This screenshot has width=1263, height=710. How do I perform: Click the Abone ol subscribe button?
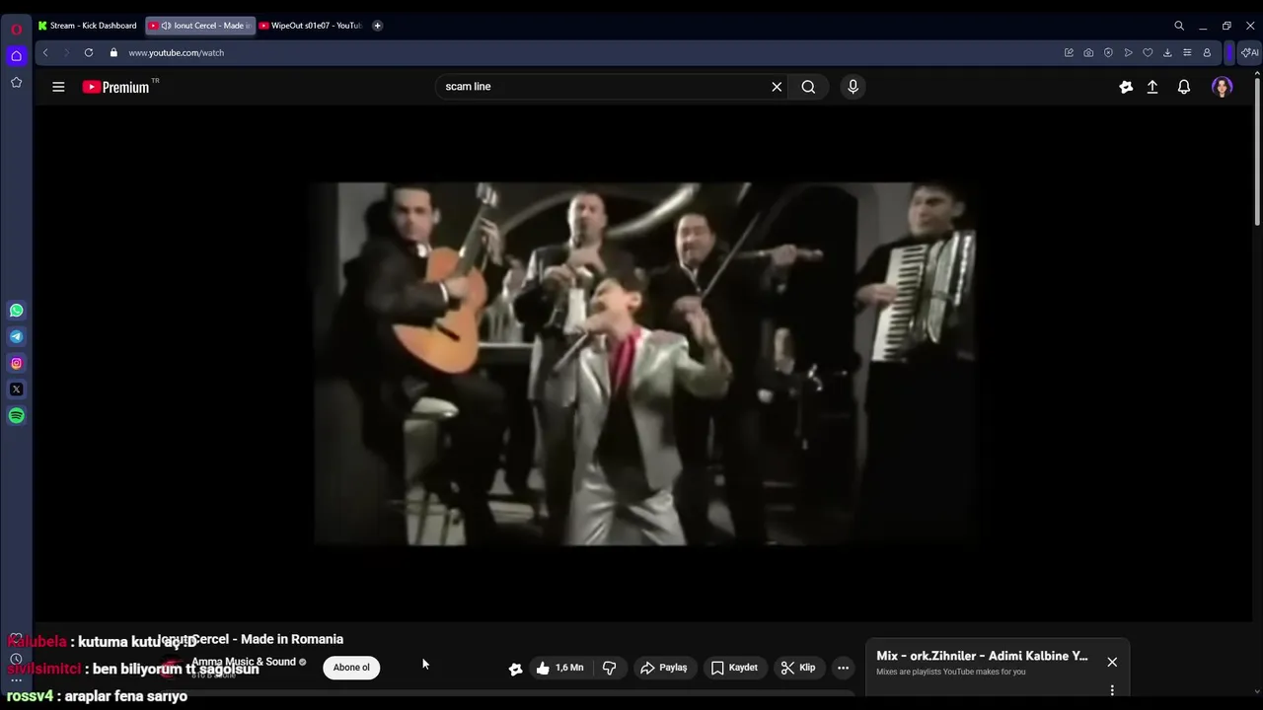coord(351,668)
